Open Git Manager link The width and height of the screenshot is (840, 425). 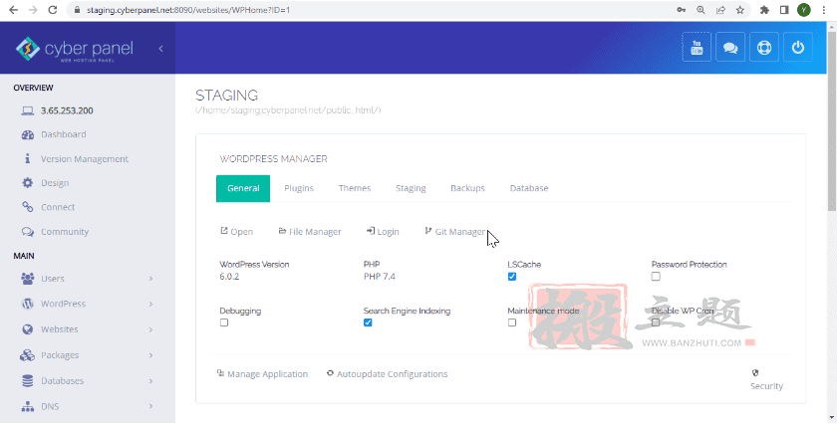454,231
